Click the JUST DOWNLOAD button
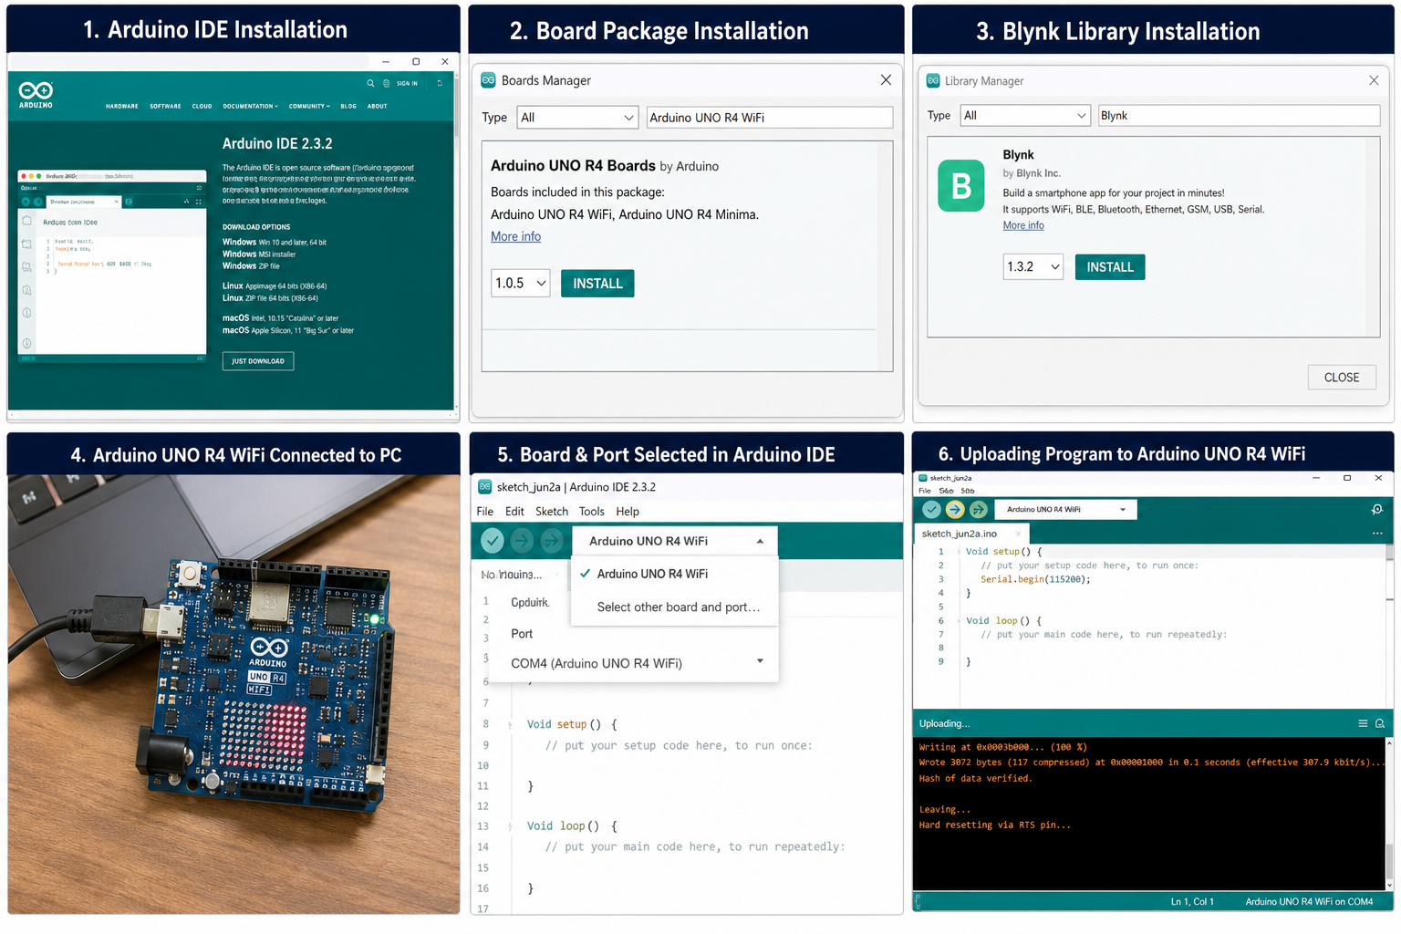Viewport: 1401px width, 934px height. click(258, 361)
